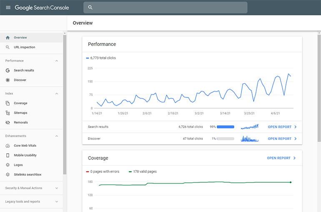The image size is (321, 212).
Task: Open the hamburger main menu
Action: tap(8, 7)
